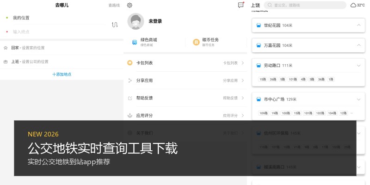
Task: Open 分享应用 row arrow
Action: (242, 80)
